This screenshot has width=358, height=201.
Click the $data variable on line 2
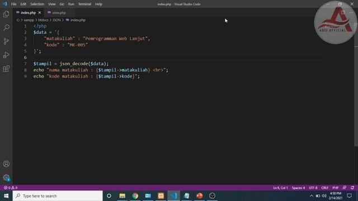[40, 32]
